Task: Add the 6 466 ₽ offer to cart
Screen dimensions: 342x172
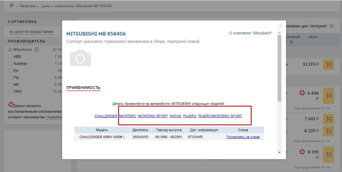Action: 329,95
